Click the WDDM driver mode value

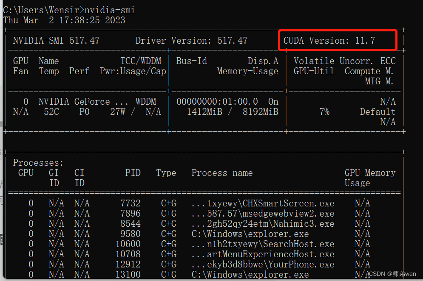point(146,102)
